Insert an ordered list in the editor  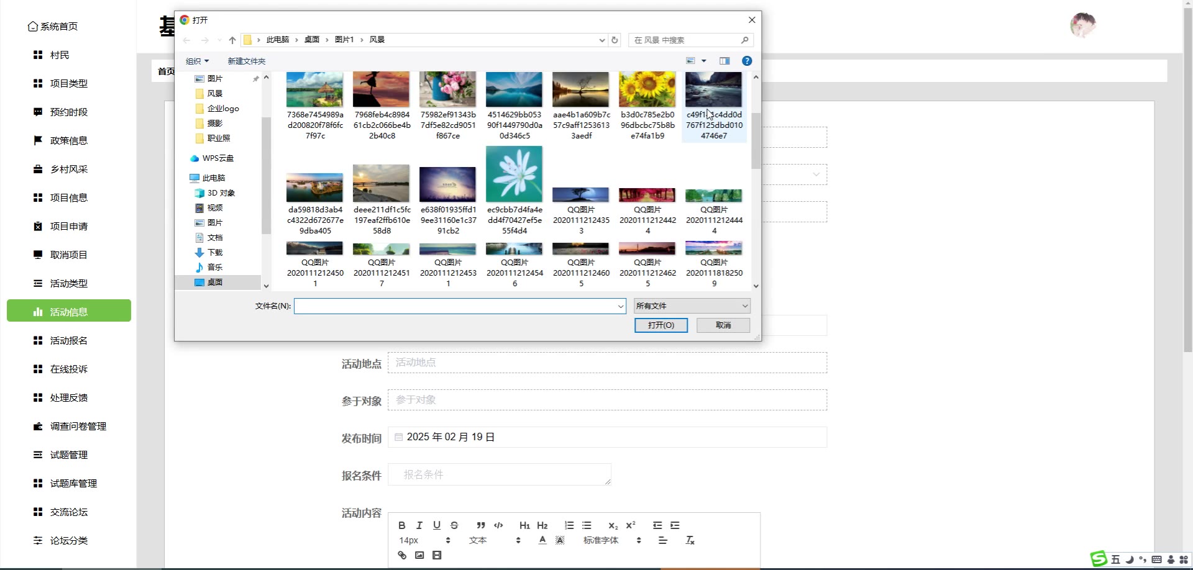[569, 525]
